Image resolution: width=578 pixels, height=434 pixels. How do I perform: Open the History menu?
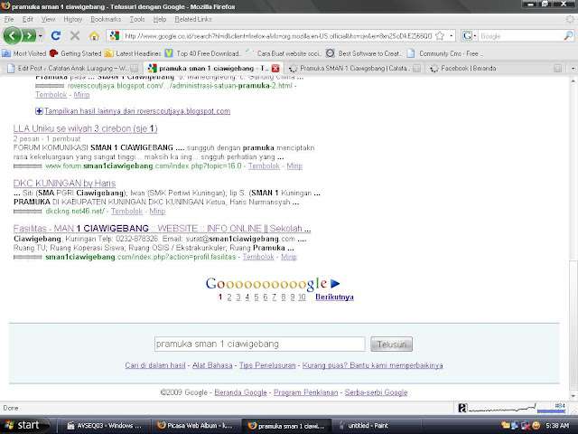(x=72, y=19)
